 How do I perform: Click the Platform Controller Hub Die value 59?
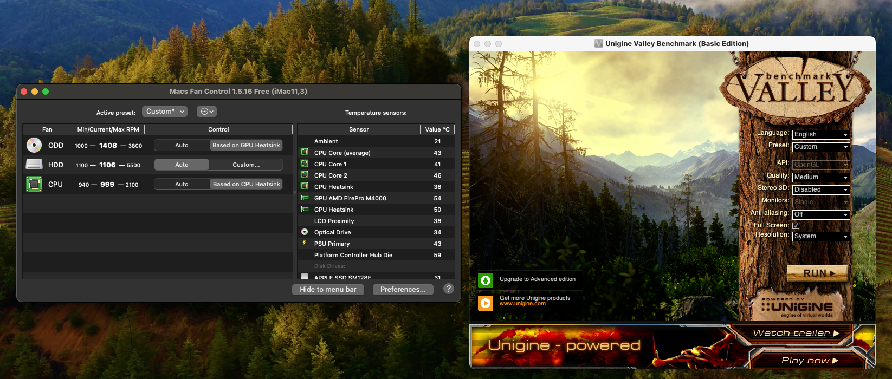[437, 255]
